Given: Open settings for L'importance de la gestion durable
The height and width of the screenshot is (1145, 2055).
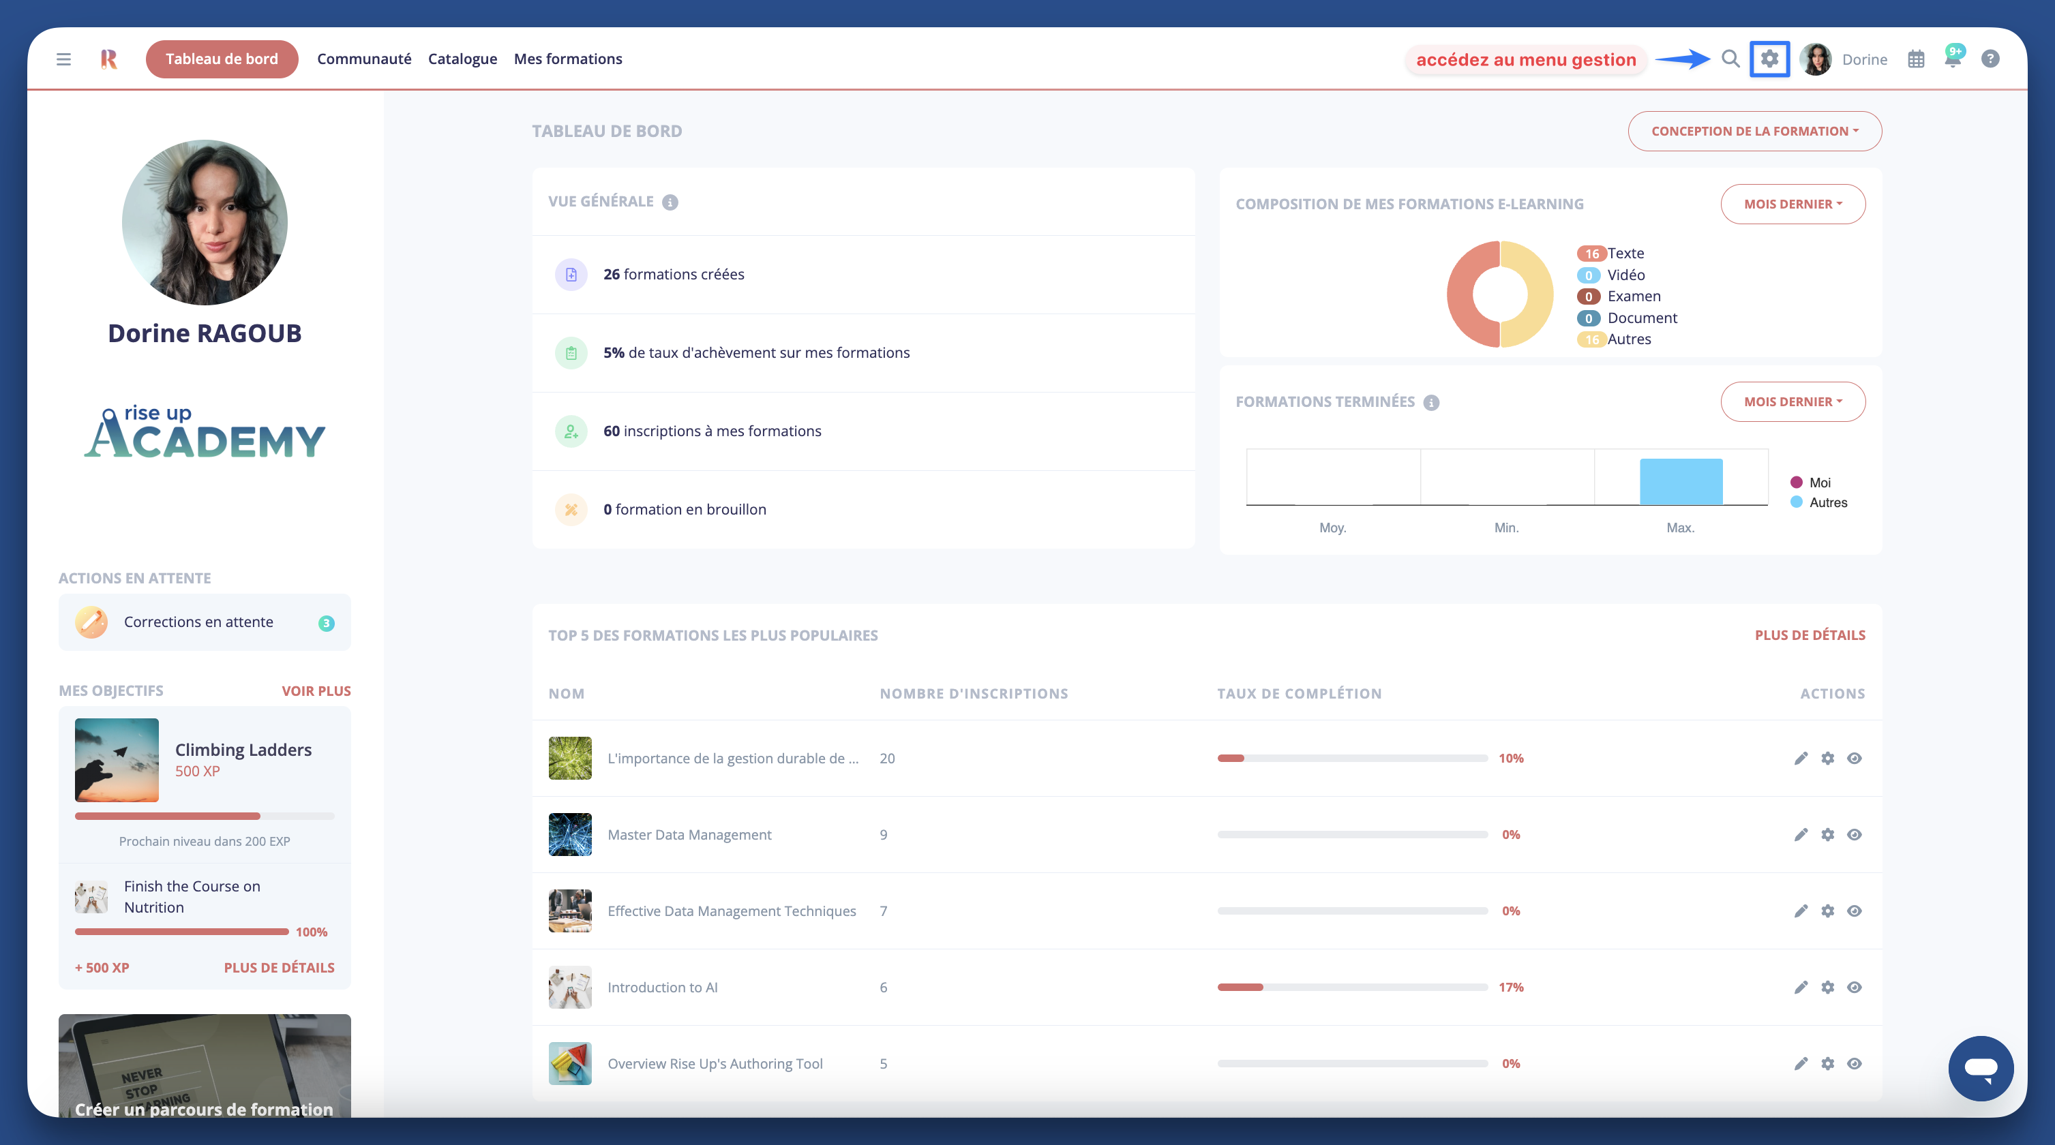Looking at the screenshot, I should (1828, 759).
